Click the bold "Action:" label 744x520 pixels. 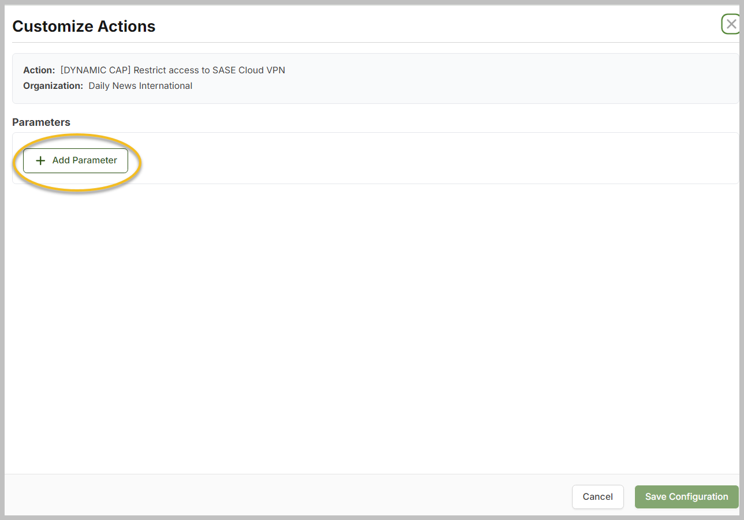39,70
